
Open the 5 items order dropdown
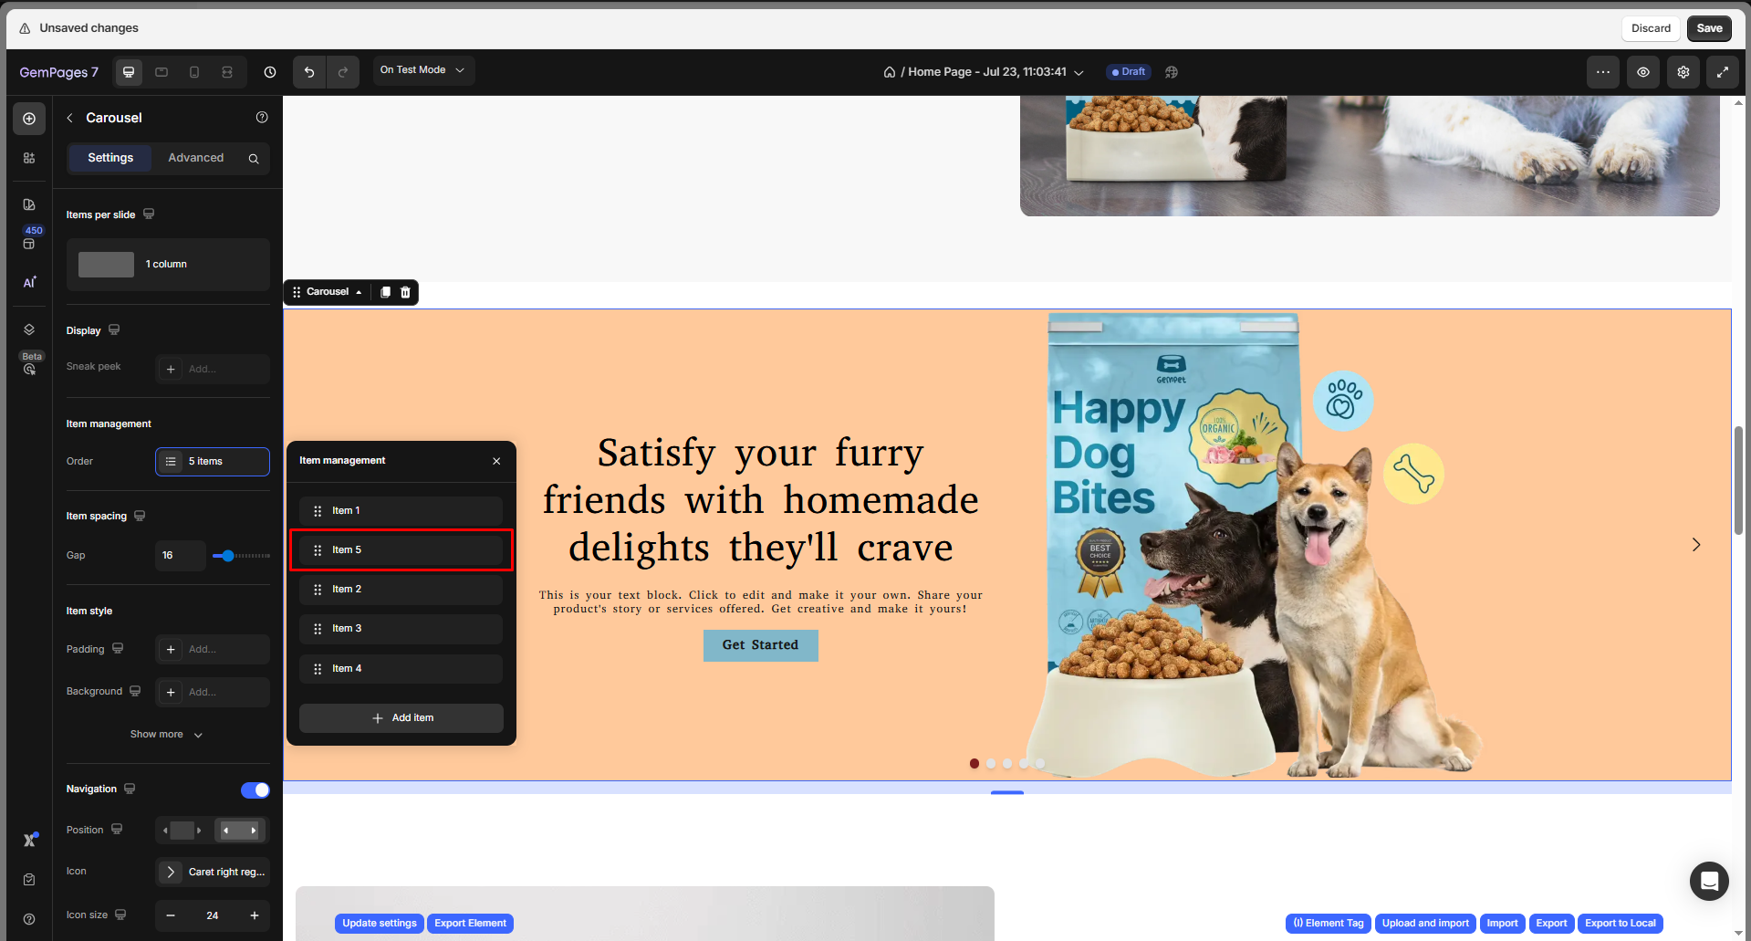pos(213,462)
